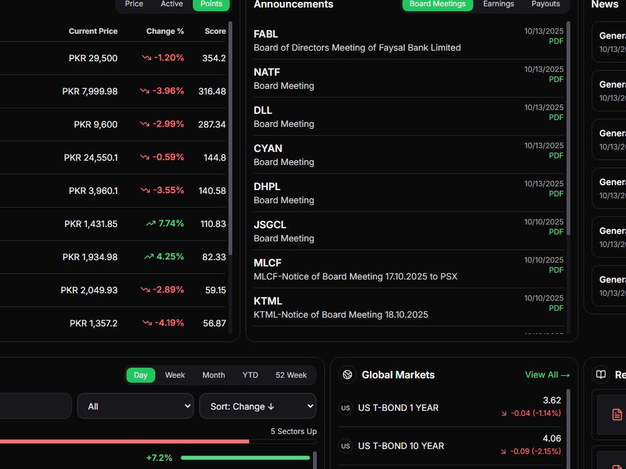Open PDF for CYAN board meeting
The height and width of the screenshot is (469, 626).
click(556, 156)
